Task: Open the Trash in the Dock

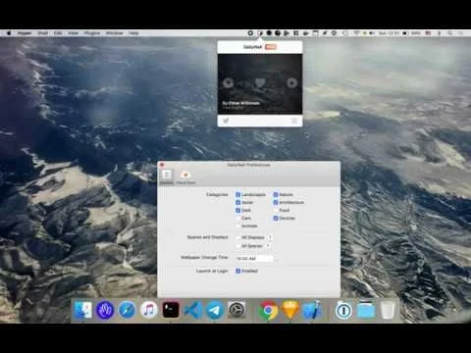Action: [388, 310]
